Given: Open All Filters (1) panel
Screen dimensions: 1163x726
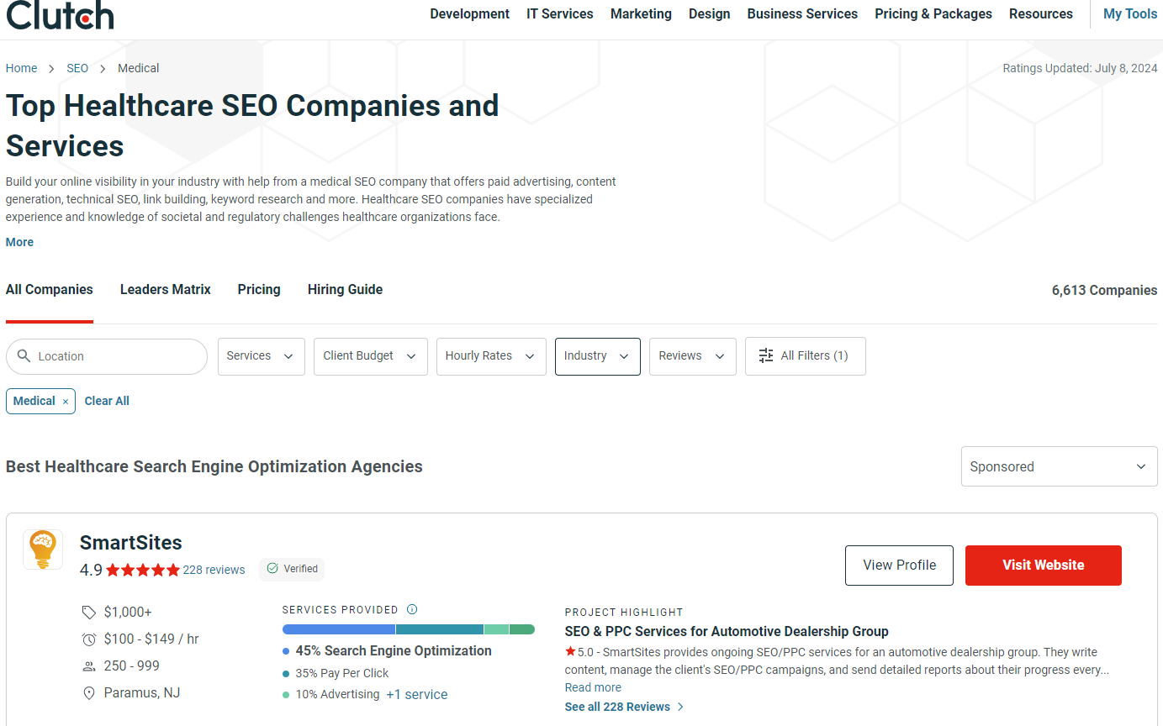Looking at the screenshot, I should [806, 356].
